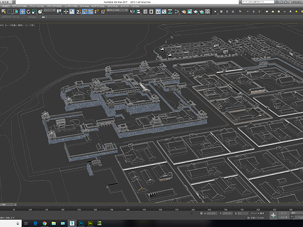303x227 pixels.
Task: Open the Curve Editor icon
Action: pos(163,12)
